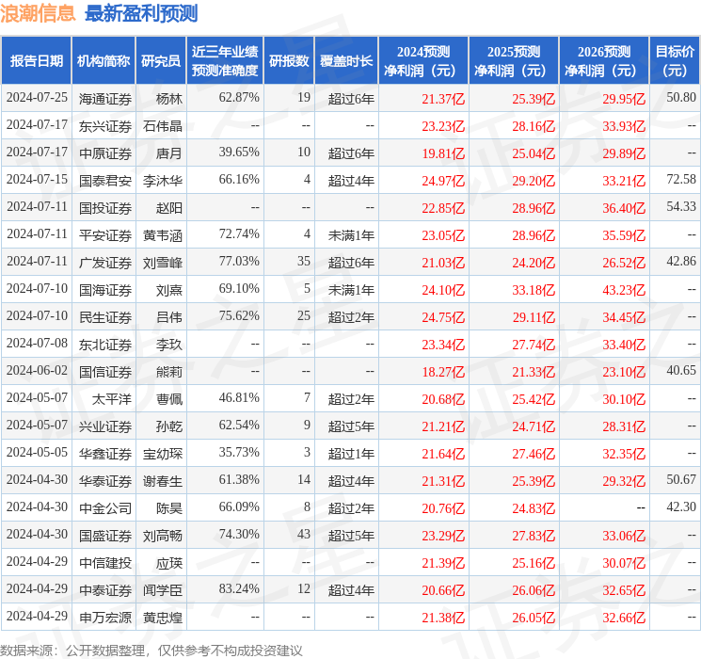The height and width of the screenshot is (659, 701).
Task: Click the 研报数 column header
Action: 289,60
